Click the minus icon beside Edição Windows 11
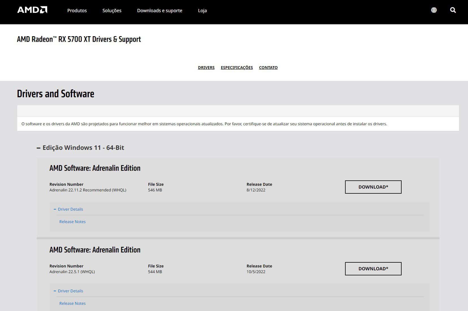Screen dimensions: 468x311 click(x=38, y=148)
